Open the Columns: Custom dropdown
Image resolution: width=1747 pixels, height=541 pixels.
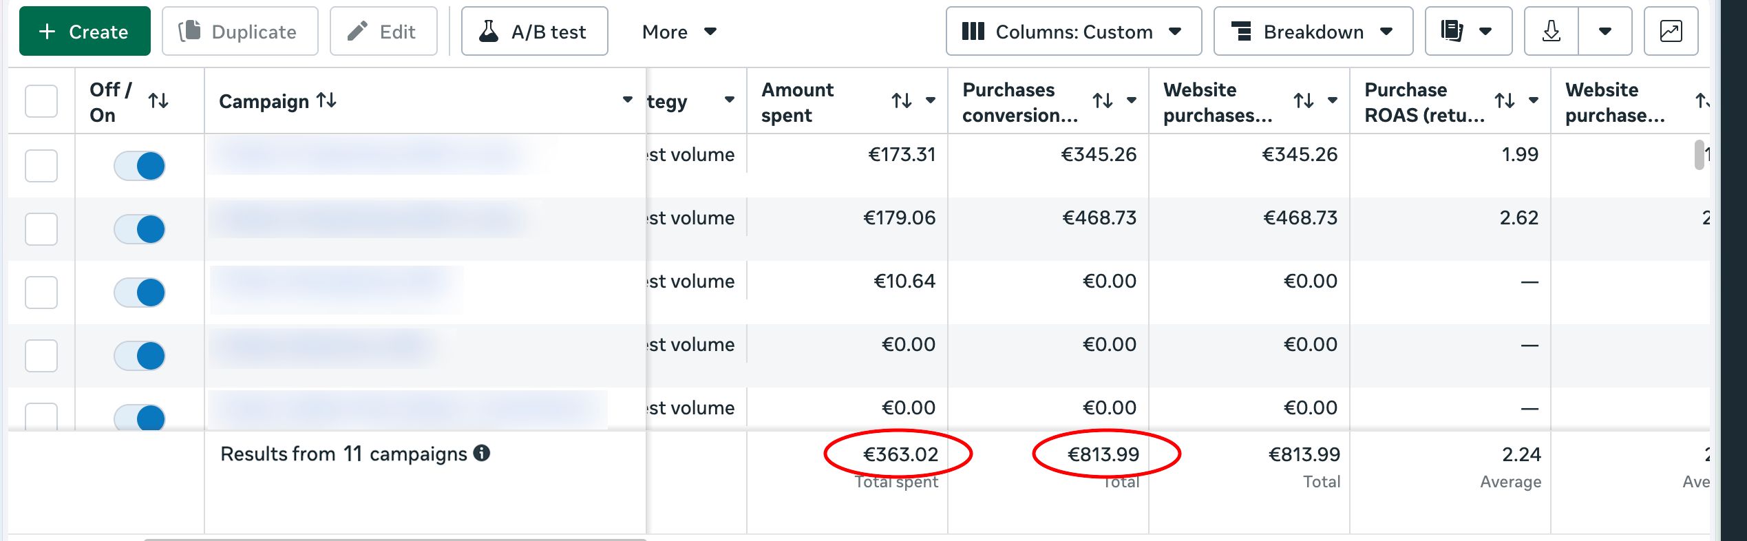(1074, 32)
